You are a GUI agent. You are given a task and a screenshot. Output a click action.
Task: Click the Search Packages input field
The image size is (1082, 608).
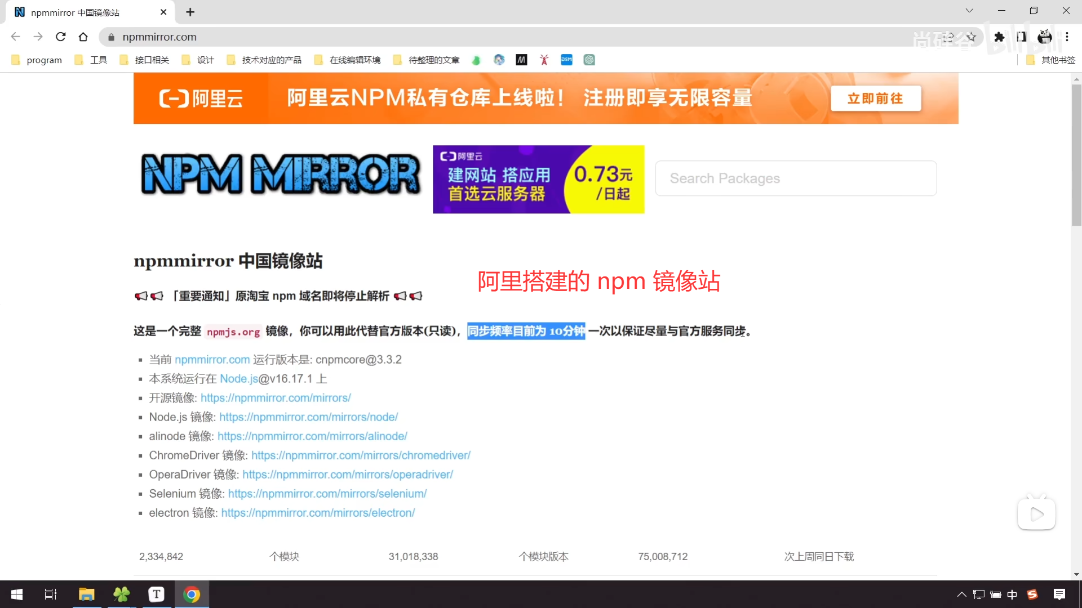coord(795,178)
